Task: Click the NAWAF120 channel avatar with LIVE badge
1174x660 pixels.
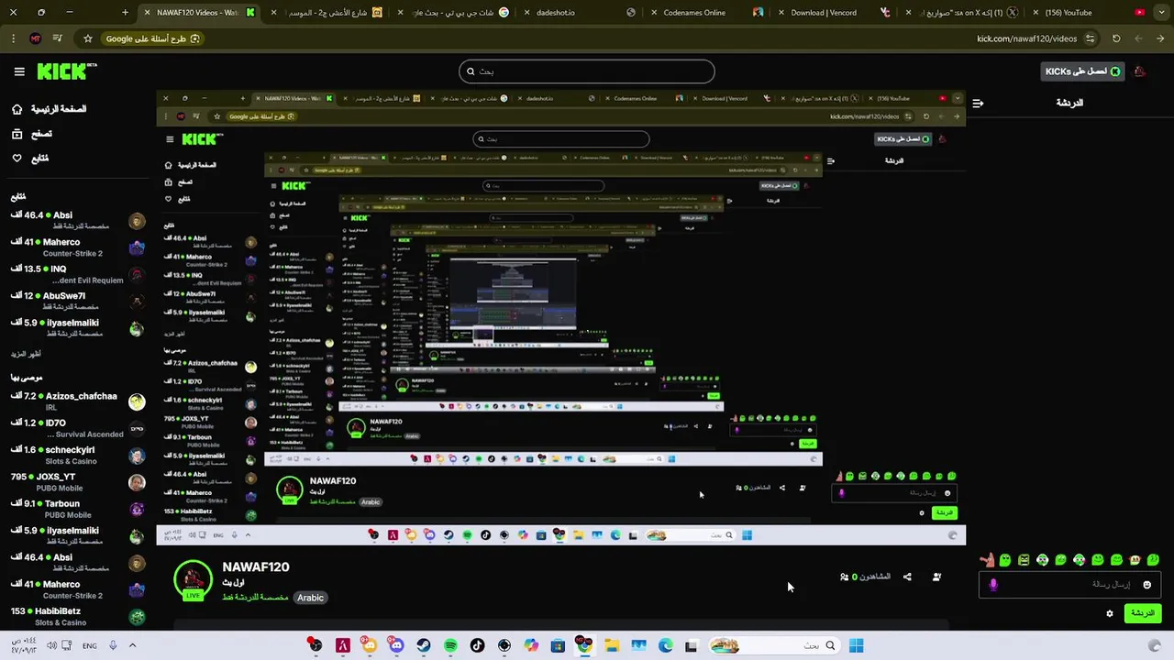Action: 193,580
